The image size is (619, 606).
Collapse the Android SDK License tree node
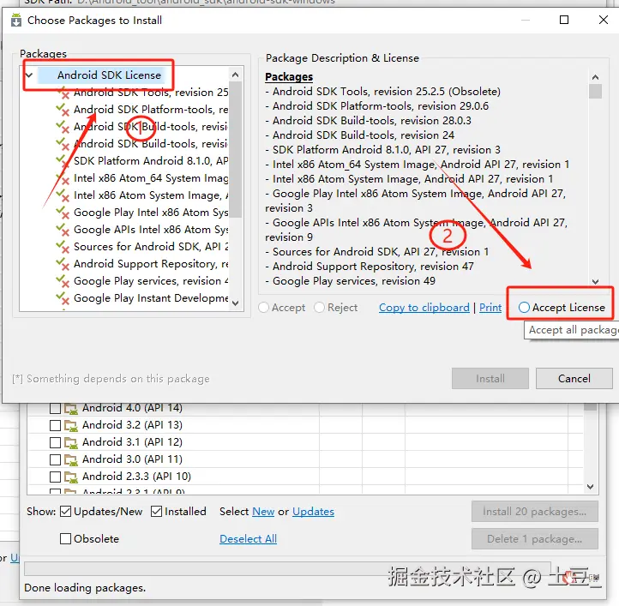pyautogui.click(x=29, y=75)
